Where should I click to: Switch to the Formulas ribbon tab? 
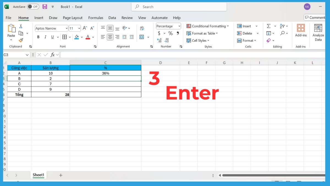(96, 18)
